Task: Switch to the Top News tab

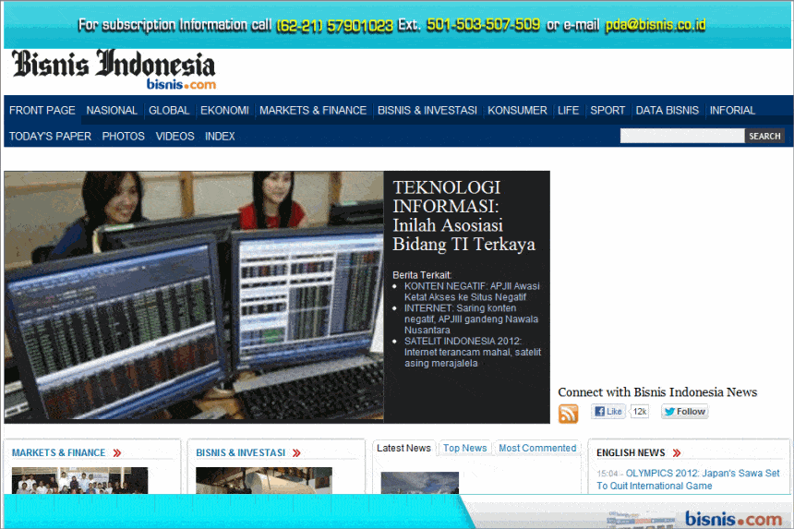Action: click(x=464, y=448)
